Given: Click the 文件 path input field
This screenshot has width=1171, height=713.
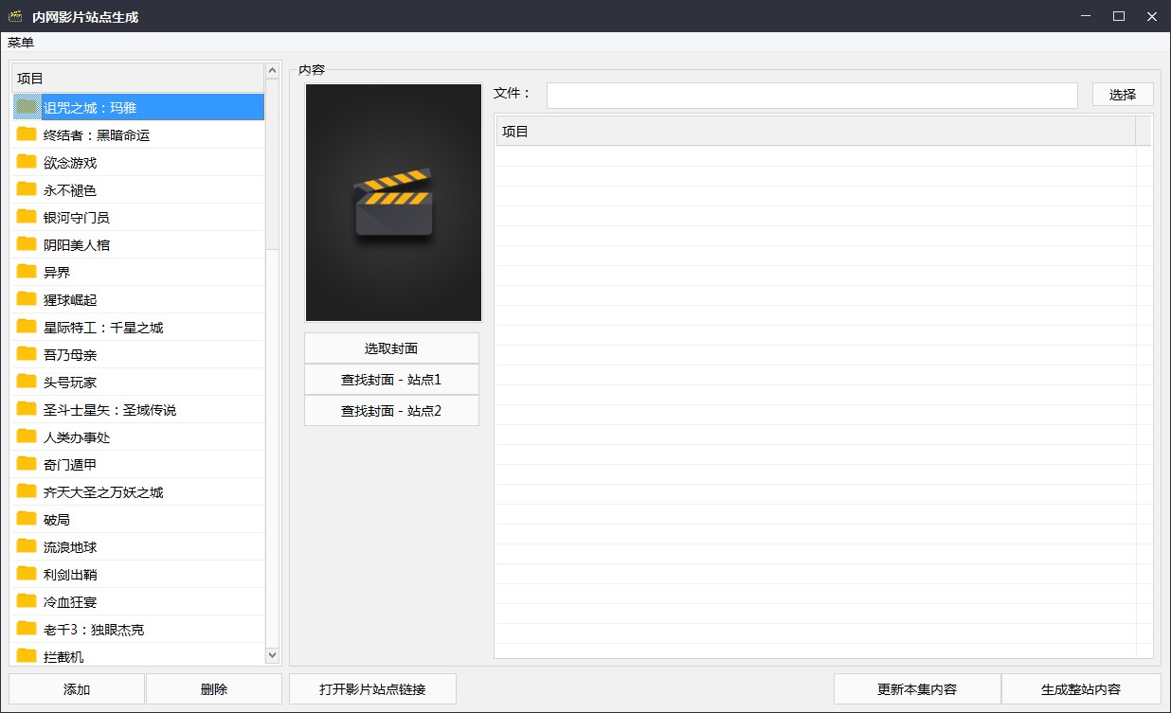Looking at the screenshot, I should tap(812, 95).
